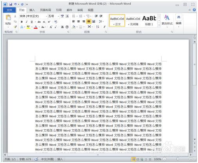Switch to the 页面布局 (Page Layout) tab
This screenshot has height=163, width=198.
click(45, 10)
